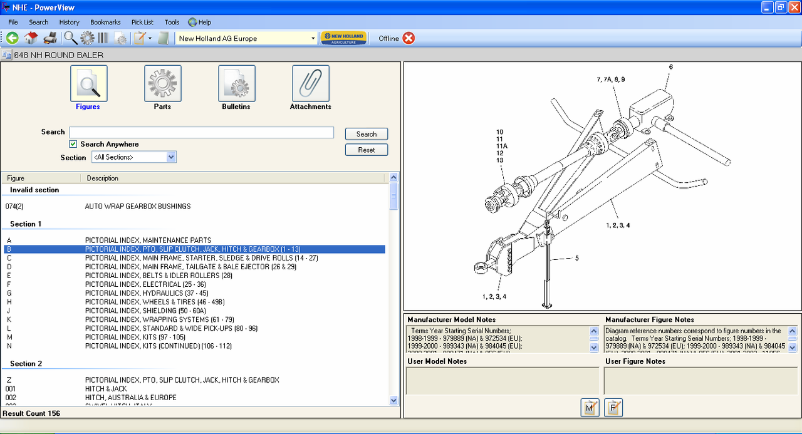Select STANDARD & WIDE PICK-UPS row
802x434 pixels.
(x=195, y=328)
